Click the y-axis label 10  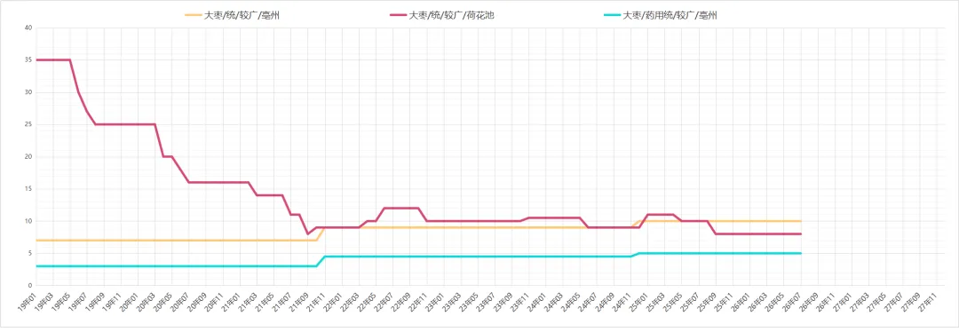[28, 221]
